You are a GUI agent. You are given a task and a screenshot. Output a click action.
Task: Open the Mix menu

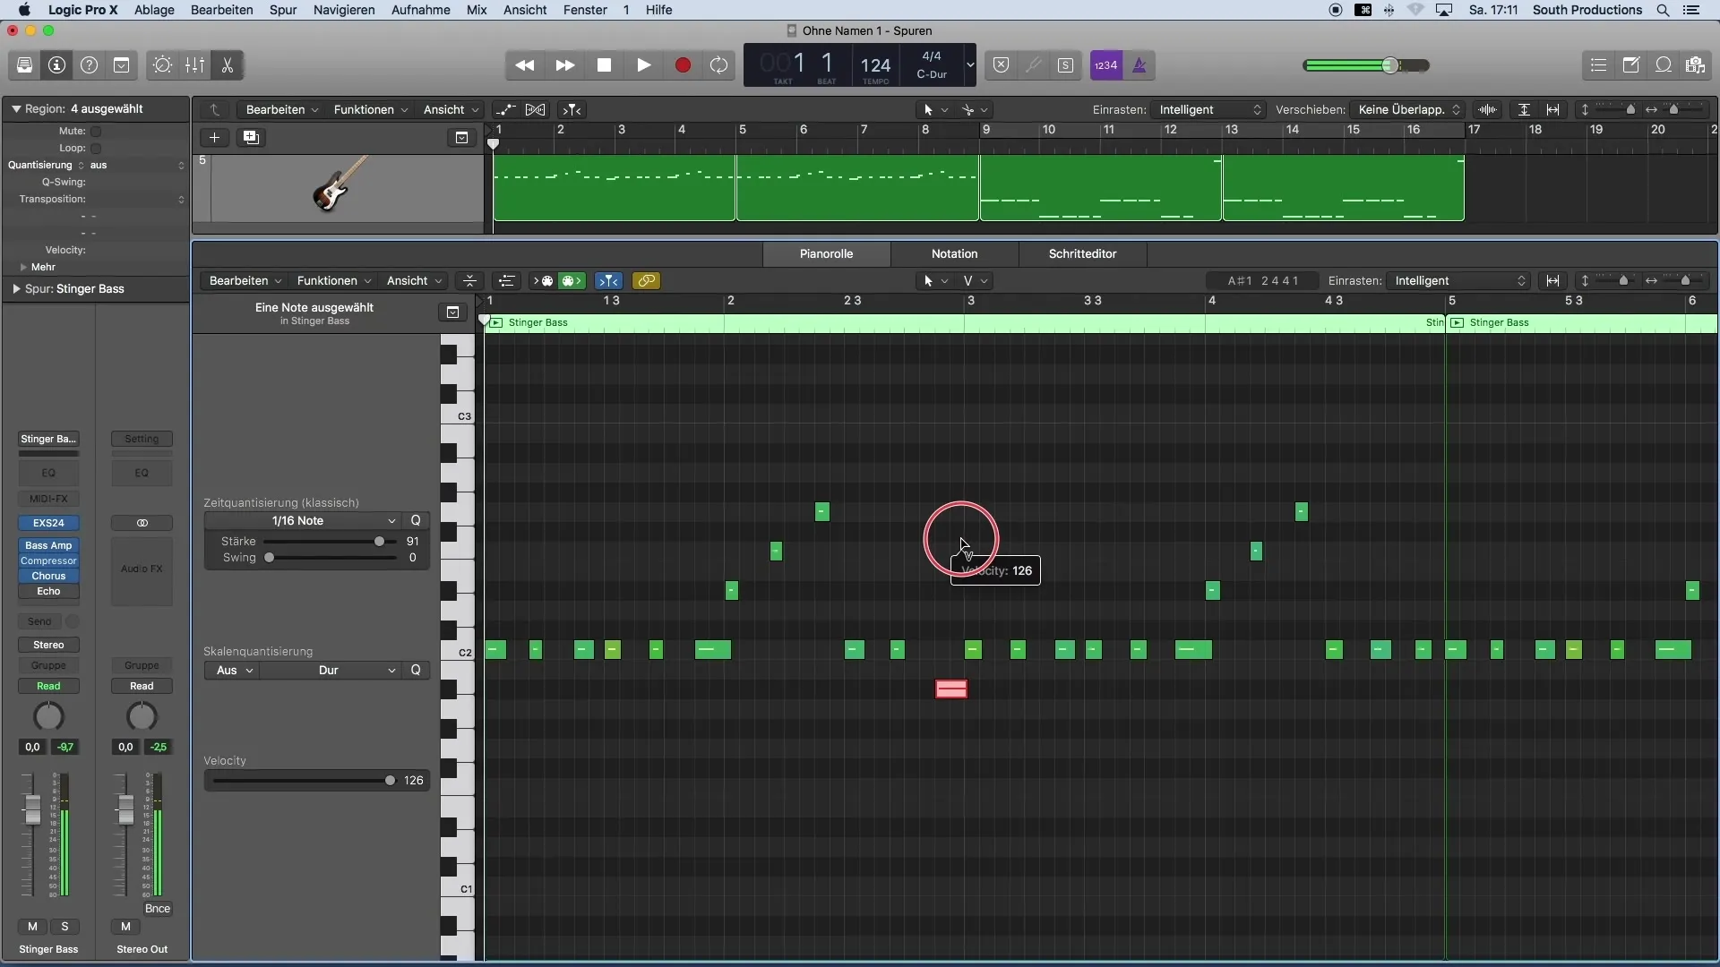[477, 10]
